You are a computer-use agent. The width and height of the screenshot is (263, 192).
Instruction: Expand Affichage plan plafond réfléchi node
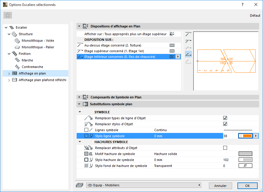point(9,80)
